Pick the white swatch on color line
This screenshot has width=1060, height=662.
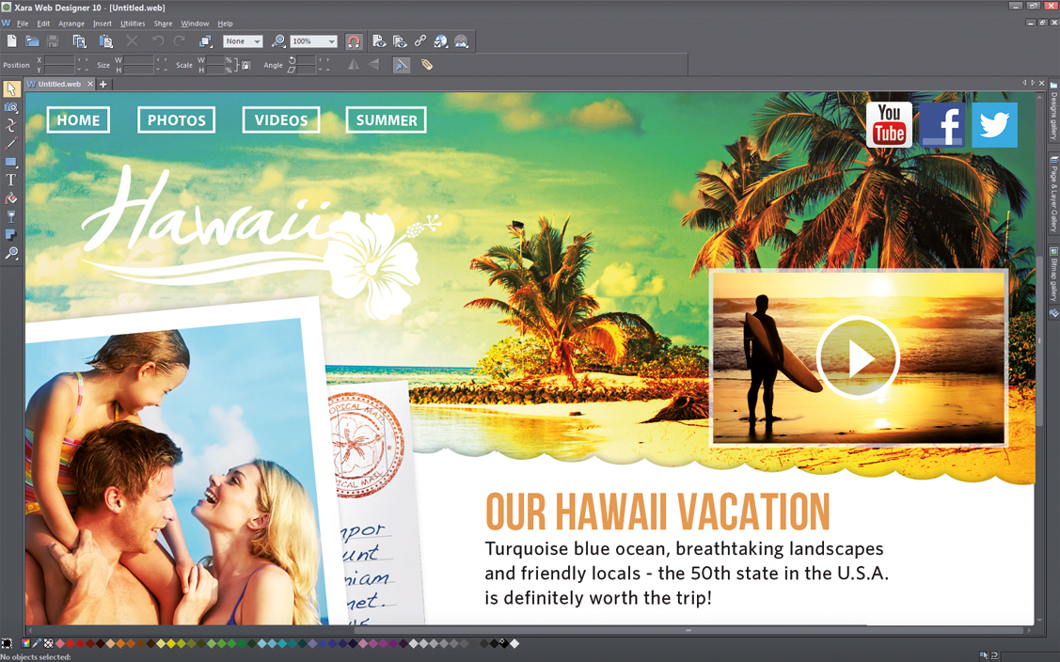click(x=514, y=644)
